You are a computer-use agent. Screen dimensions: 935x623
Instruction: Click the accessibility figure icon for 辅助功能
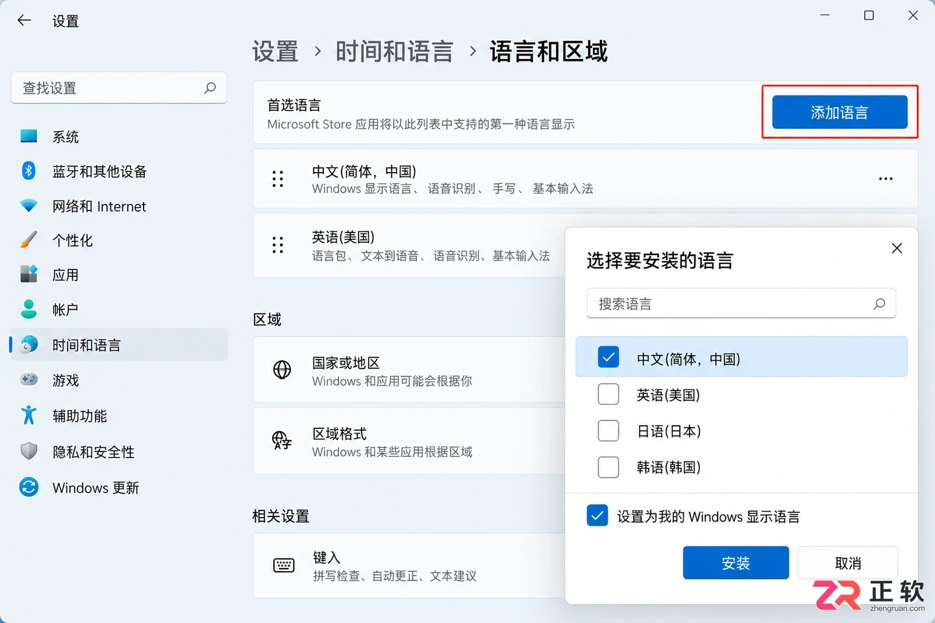point(29,415)
